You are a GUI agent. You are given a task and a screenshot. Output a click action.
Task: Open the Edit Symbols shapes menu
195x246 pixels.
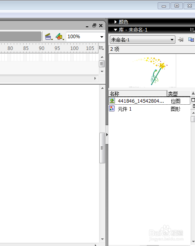click(x=60, y=37)
